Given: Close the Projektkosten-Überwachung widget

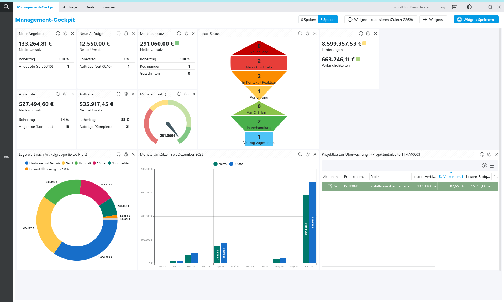Looking at the screenshot, I should (x=497, y=154).
